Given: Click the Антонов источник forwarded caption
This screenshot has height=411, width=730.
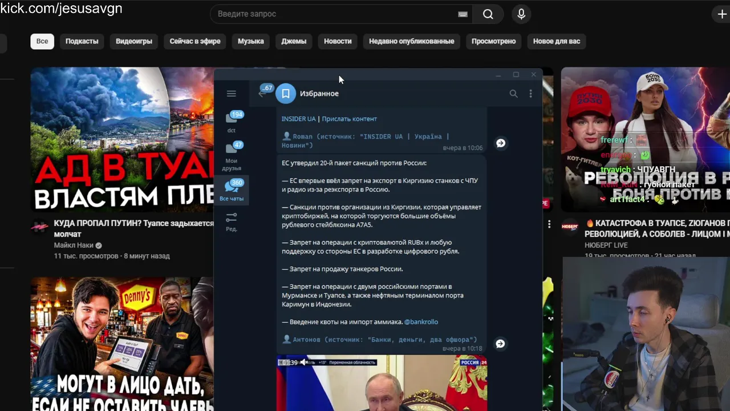Looking at the screenshot, I should (380, 340).
